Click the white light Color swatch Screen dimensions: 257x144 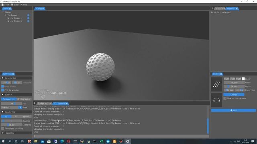tap(243, 79)
